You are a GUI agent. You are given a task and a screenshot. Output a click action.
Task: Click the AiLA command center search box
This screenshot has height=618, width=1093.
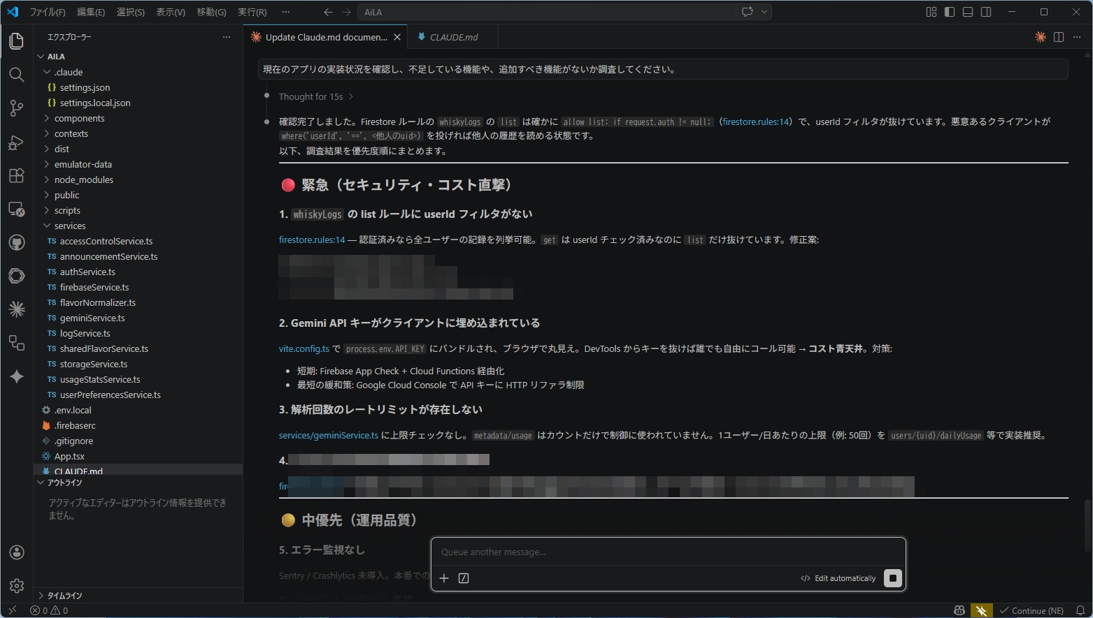[547, 12]
